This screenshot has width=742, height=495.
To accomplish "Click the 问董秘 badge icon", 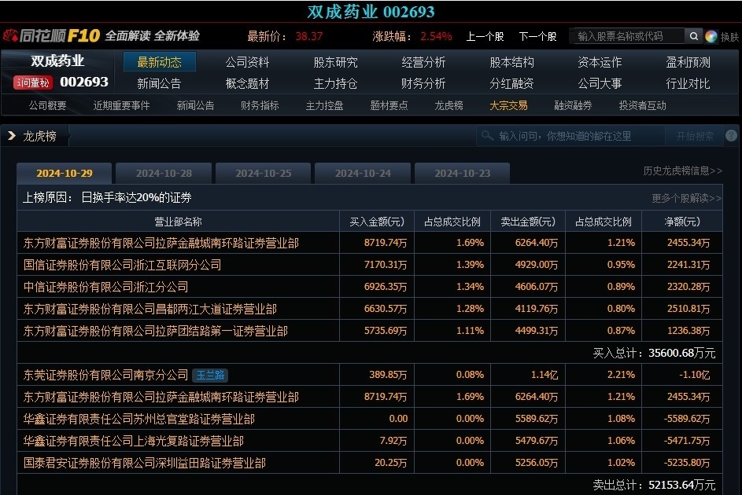I will [32, 82].
